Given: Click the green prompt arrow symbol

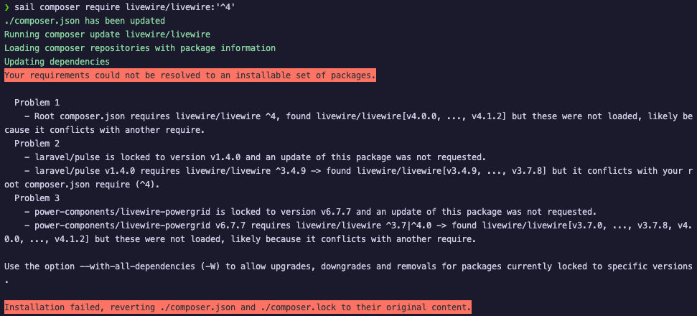Looking at the screenshot, I should tap(7, 7).
